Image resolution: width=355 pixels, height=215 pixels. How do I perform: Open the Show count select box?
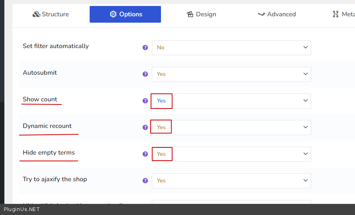pyautogui.click(x=231, y=101)
